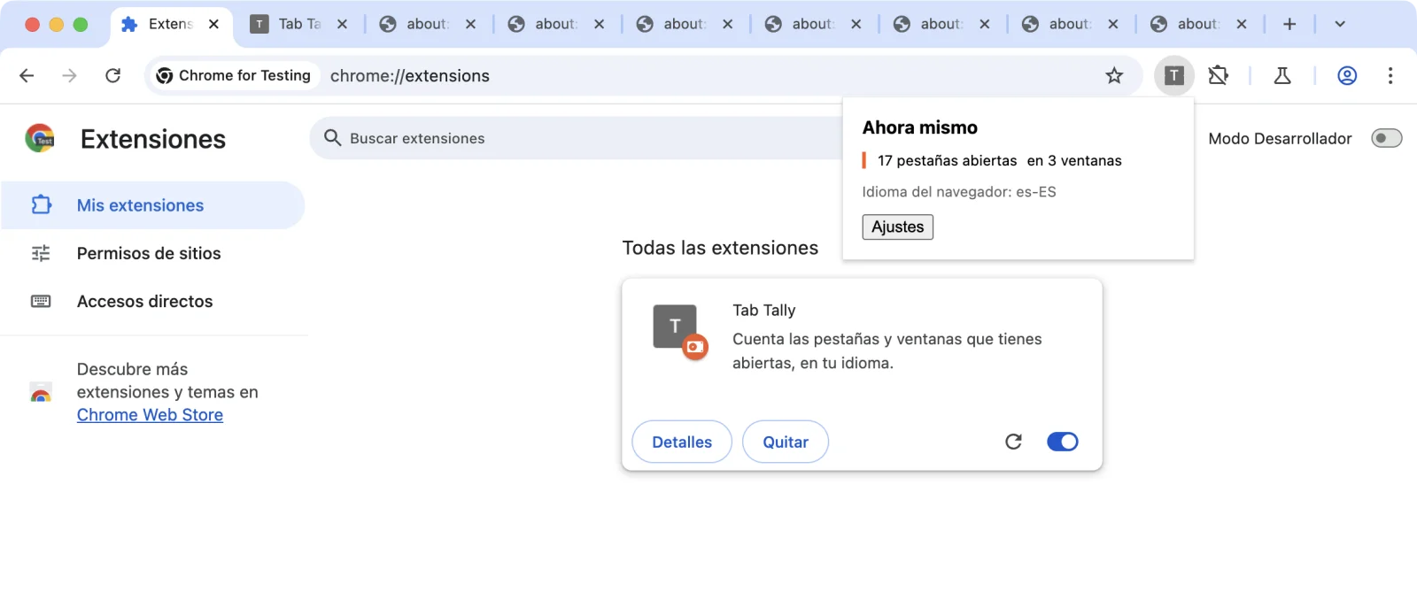Open the Chrome three-dot menu

tap(1390, 75)
